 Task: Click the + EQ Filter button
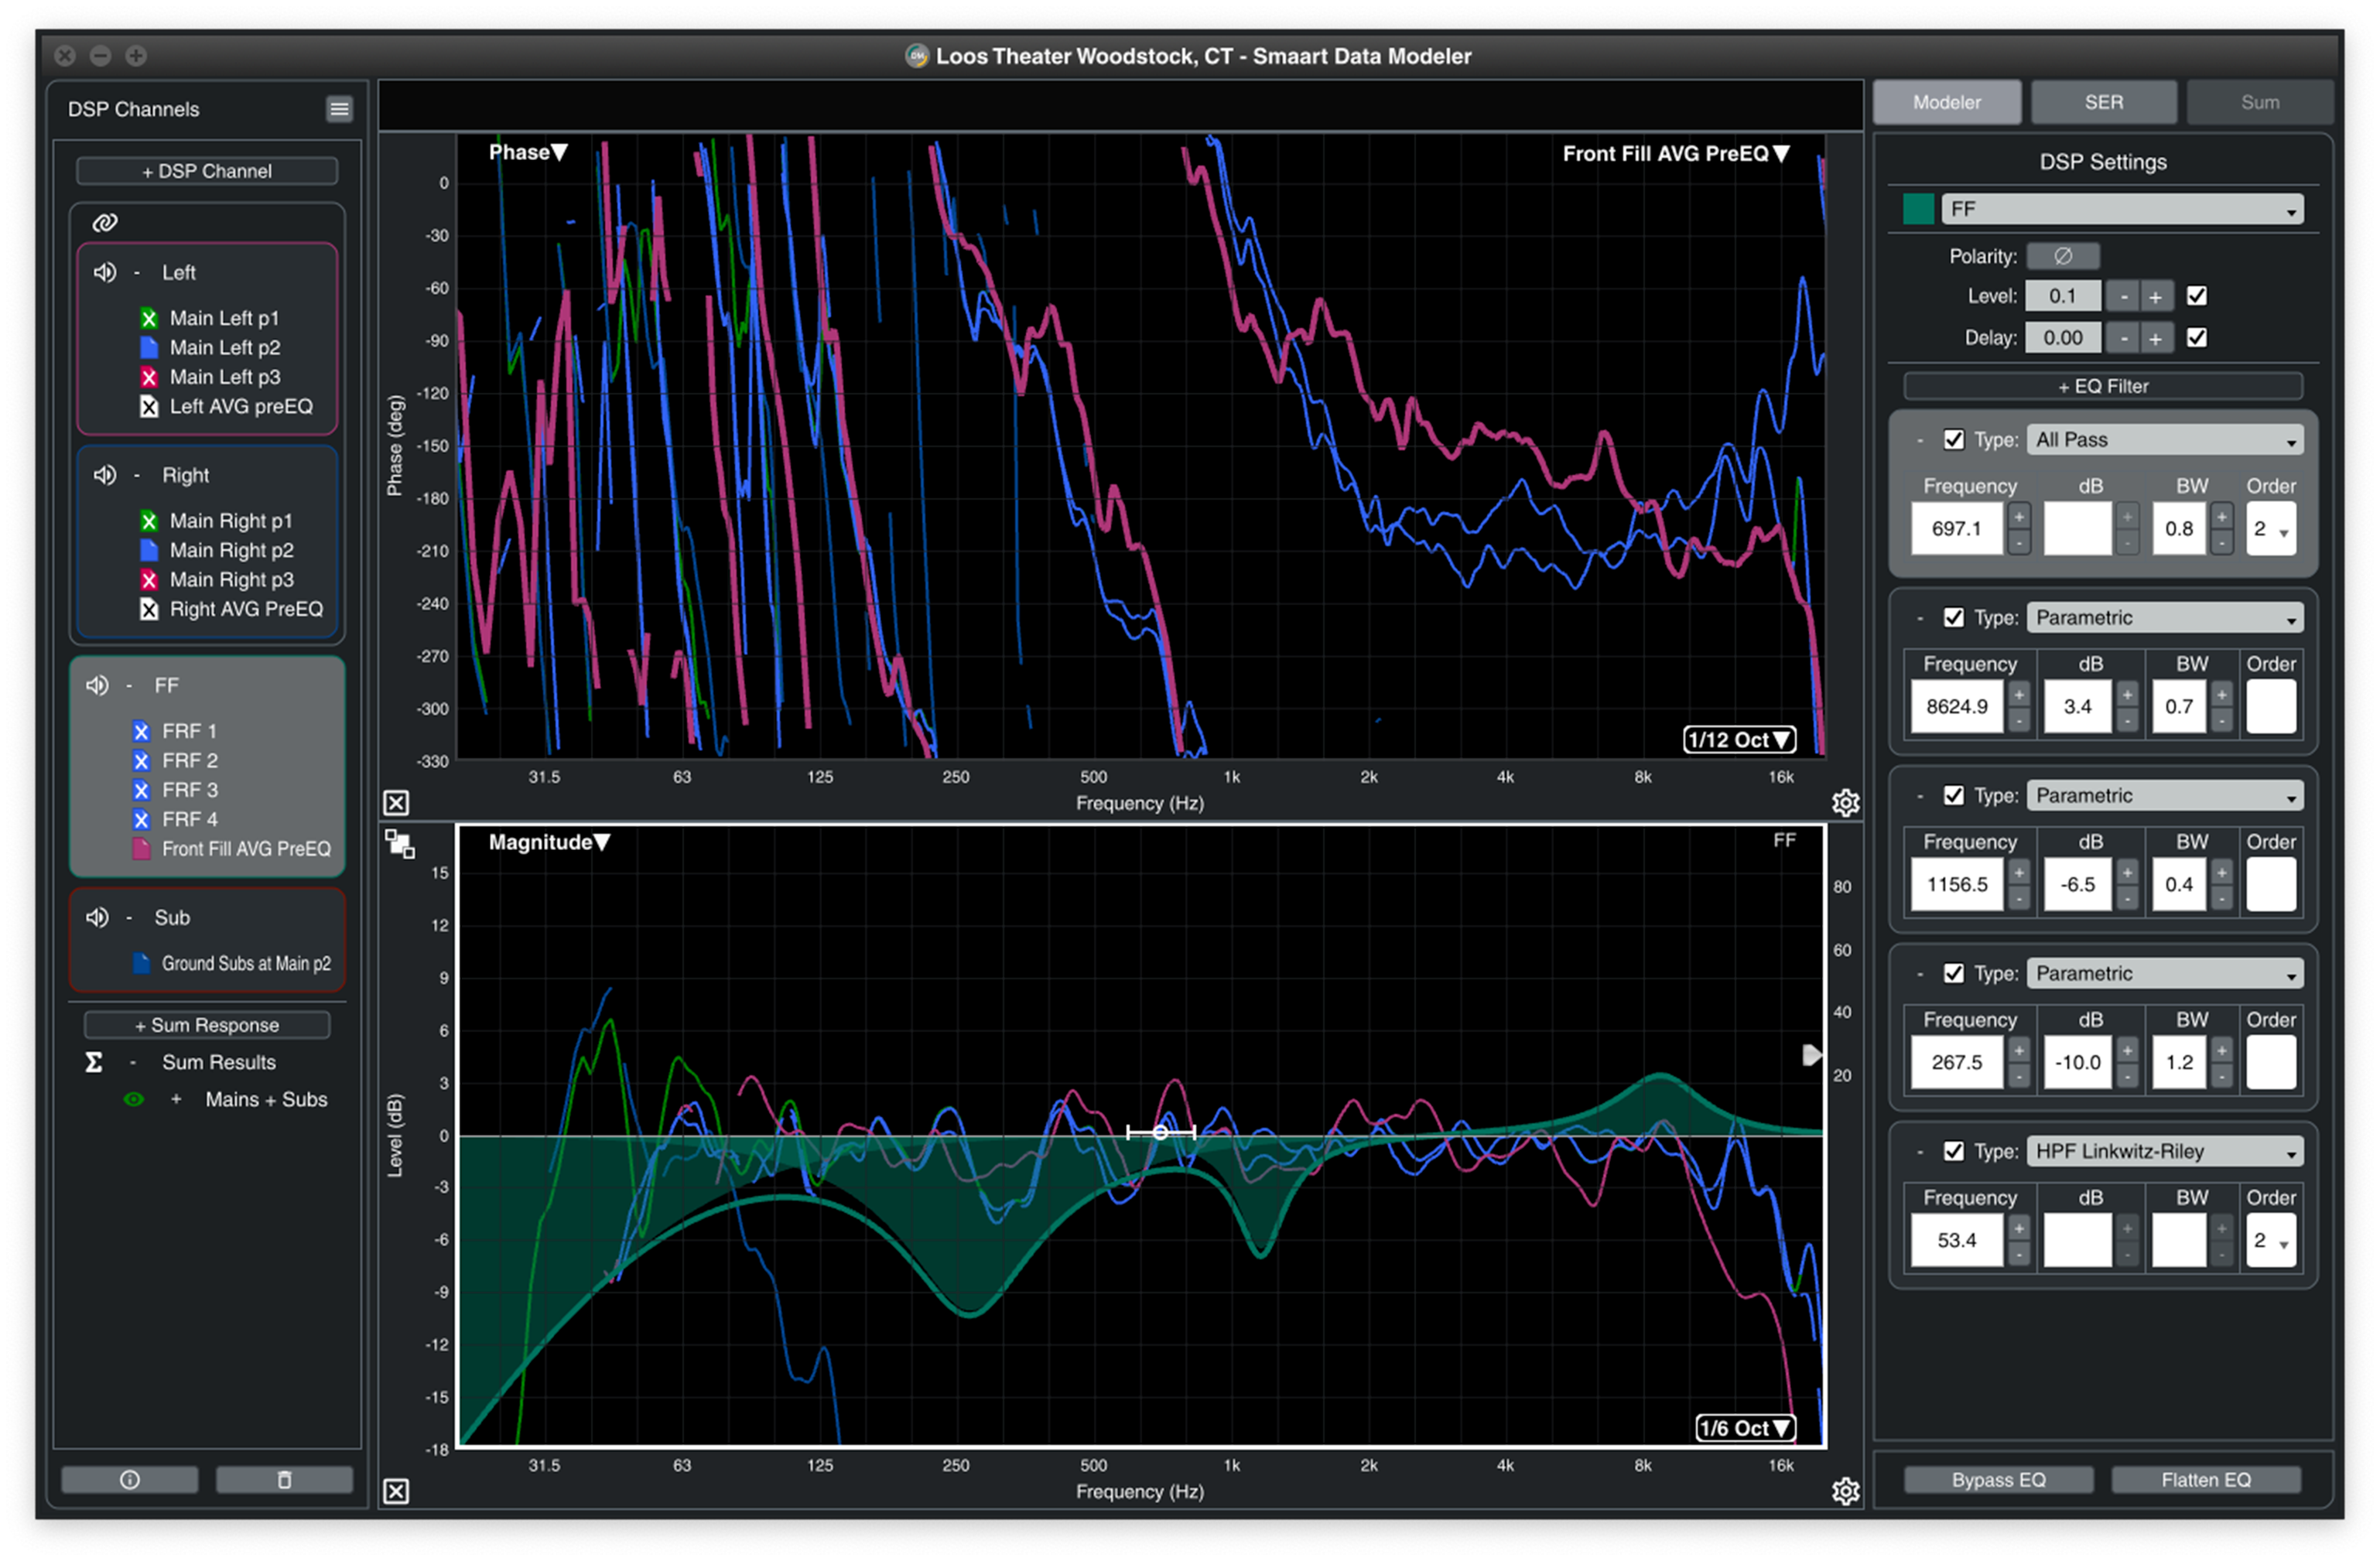coord(2102,386)
